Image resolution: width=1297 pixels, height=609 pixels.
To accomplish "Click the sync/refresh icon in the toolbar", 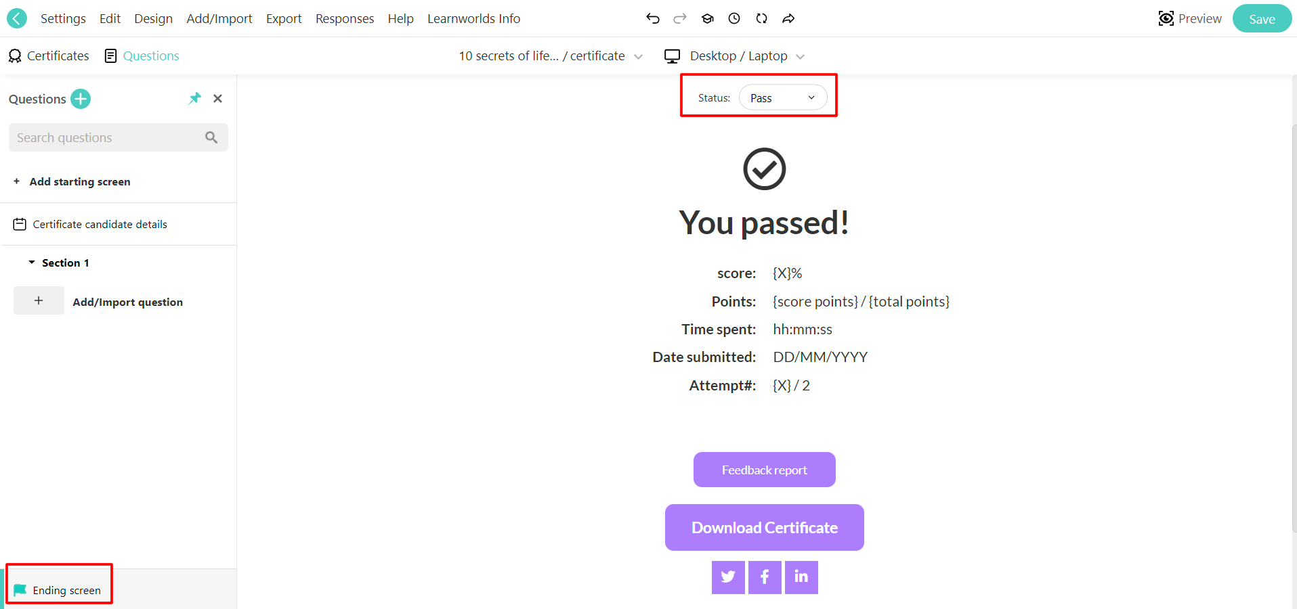I will click(x=761, y=18).
